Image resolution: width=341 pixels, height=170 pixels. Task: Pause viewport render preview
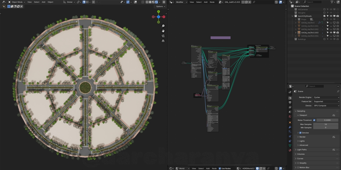164,2
